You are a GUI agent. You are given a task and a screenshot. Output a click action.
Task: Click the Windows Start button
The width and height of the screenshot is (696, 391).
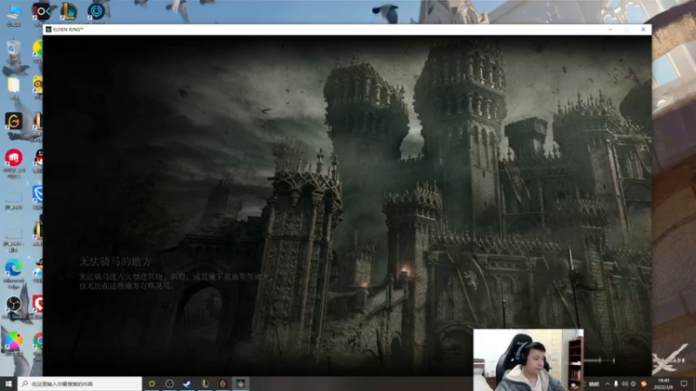tap(9, 383)
